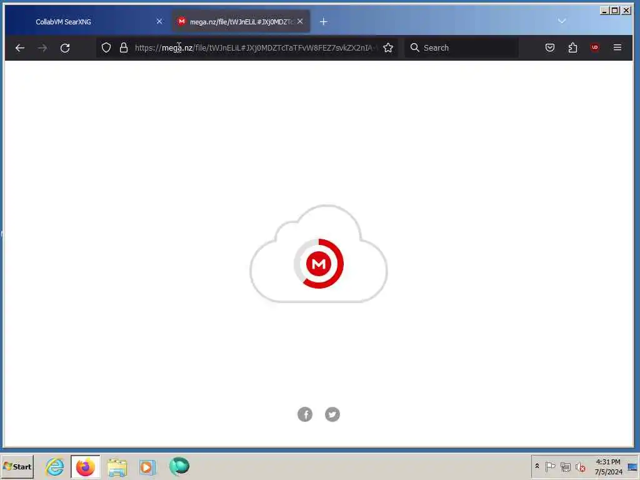Select Firefox in the taskbar
Viewport: 640px width, 480px height.
coord(85,466)
